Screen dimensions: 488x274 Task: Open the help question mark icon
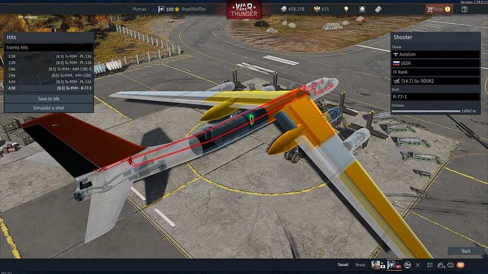(x=465, y=9)
